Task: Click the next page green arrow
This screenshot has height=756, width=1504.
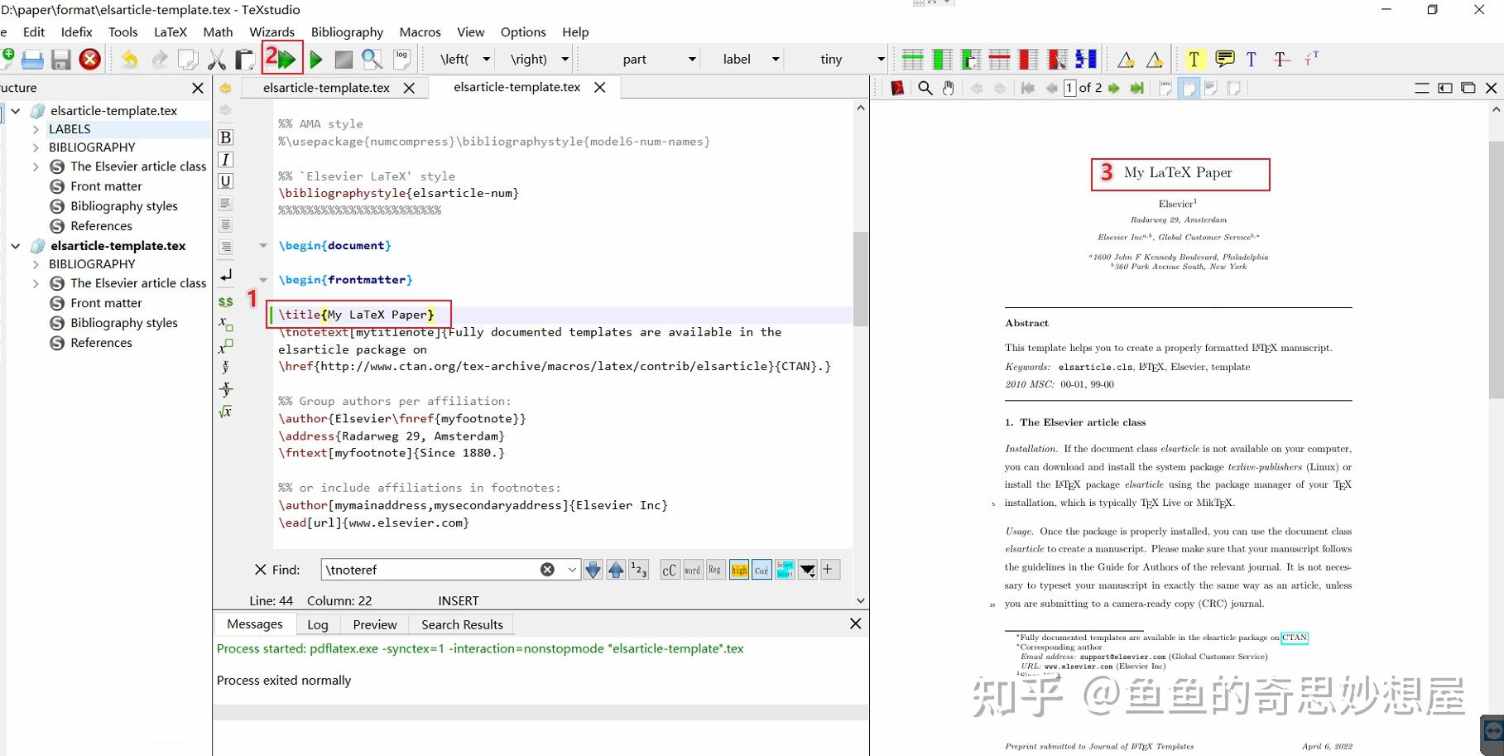Action: tap(1114, 87)
